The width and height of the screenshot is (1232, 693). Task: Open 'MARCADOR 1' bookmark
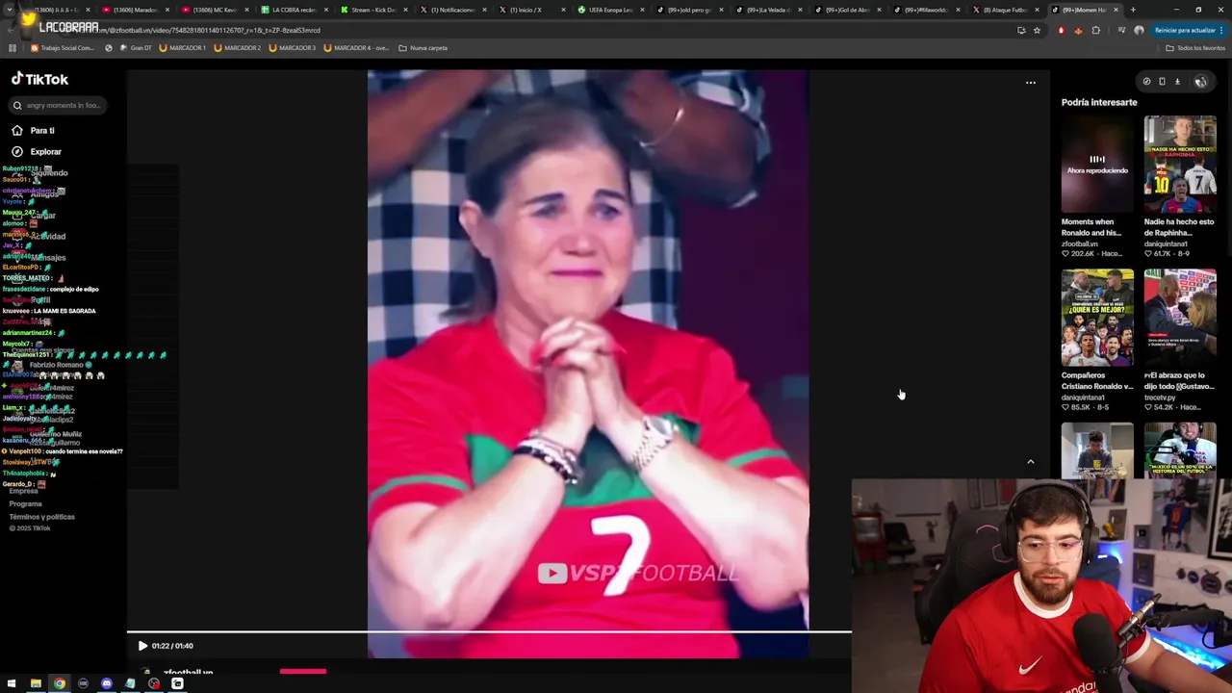(183, 47)
